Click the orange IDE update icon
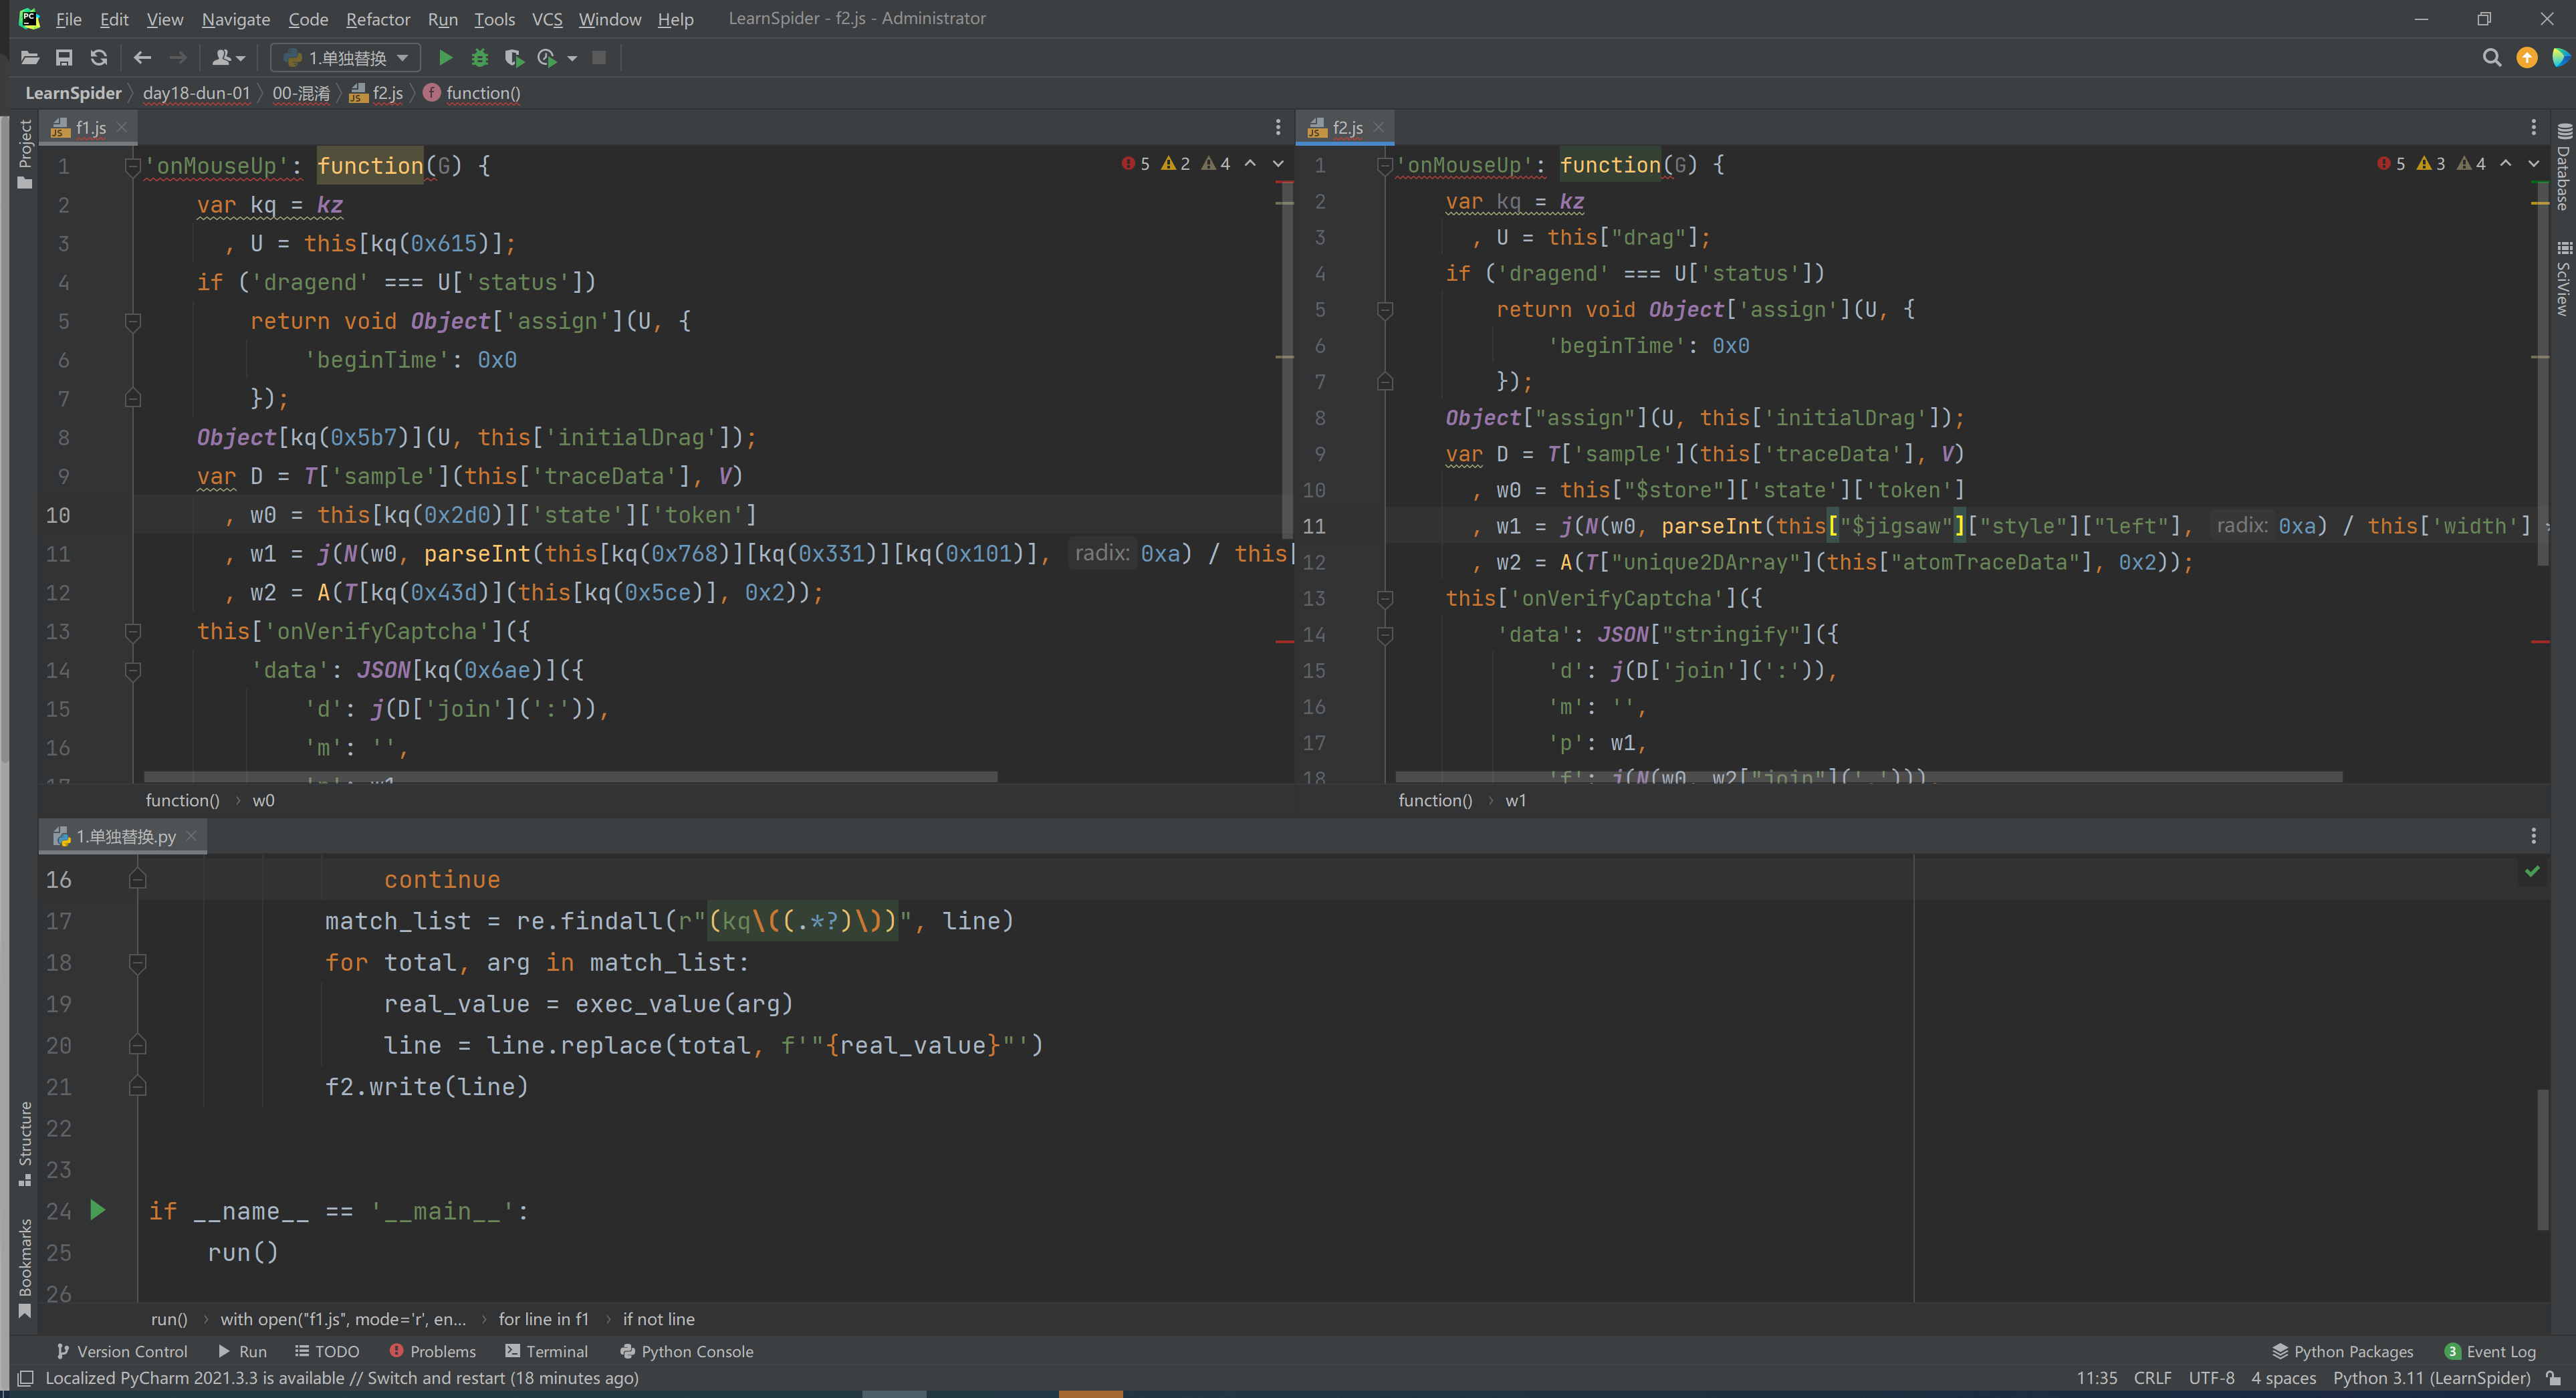This screenshot has width=2576, height=1398. (x=2527, y=58)
